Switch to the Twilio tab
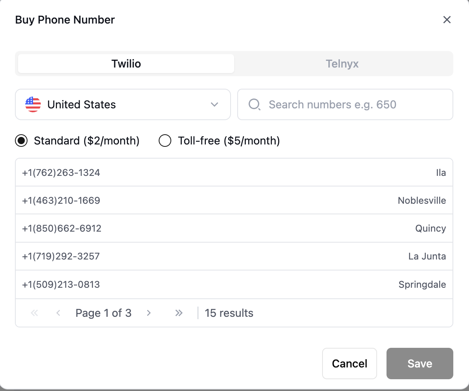Image resolution: width=469 pixels, height=391 pixels. click(126, 64)
